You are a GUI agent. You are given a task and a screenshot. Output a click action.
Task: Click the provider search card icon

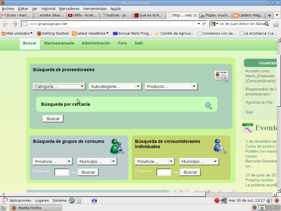pos(221,76)
